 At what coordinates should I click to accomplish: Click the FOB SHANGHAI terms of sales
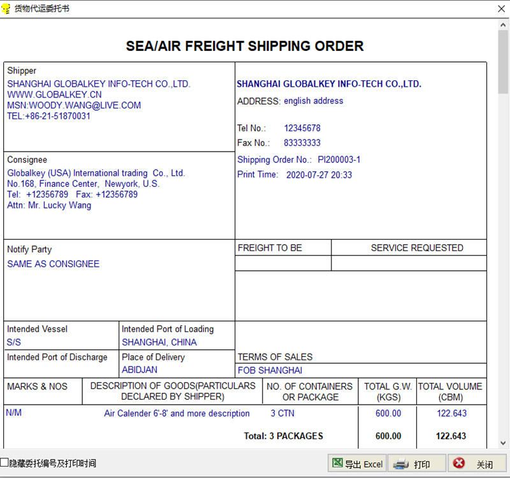tap(270, 370)
